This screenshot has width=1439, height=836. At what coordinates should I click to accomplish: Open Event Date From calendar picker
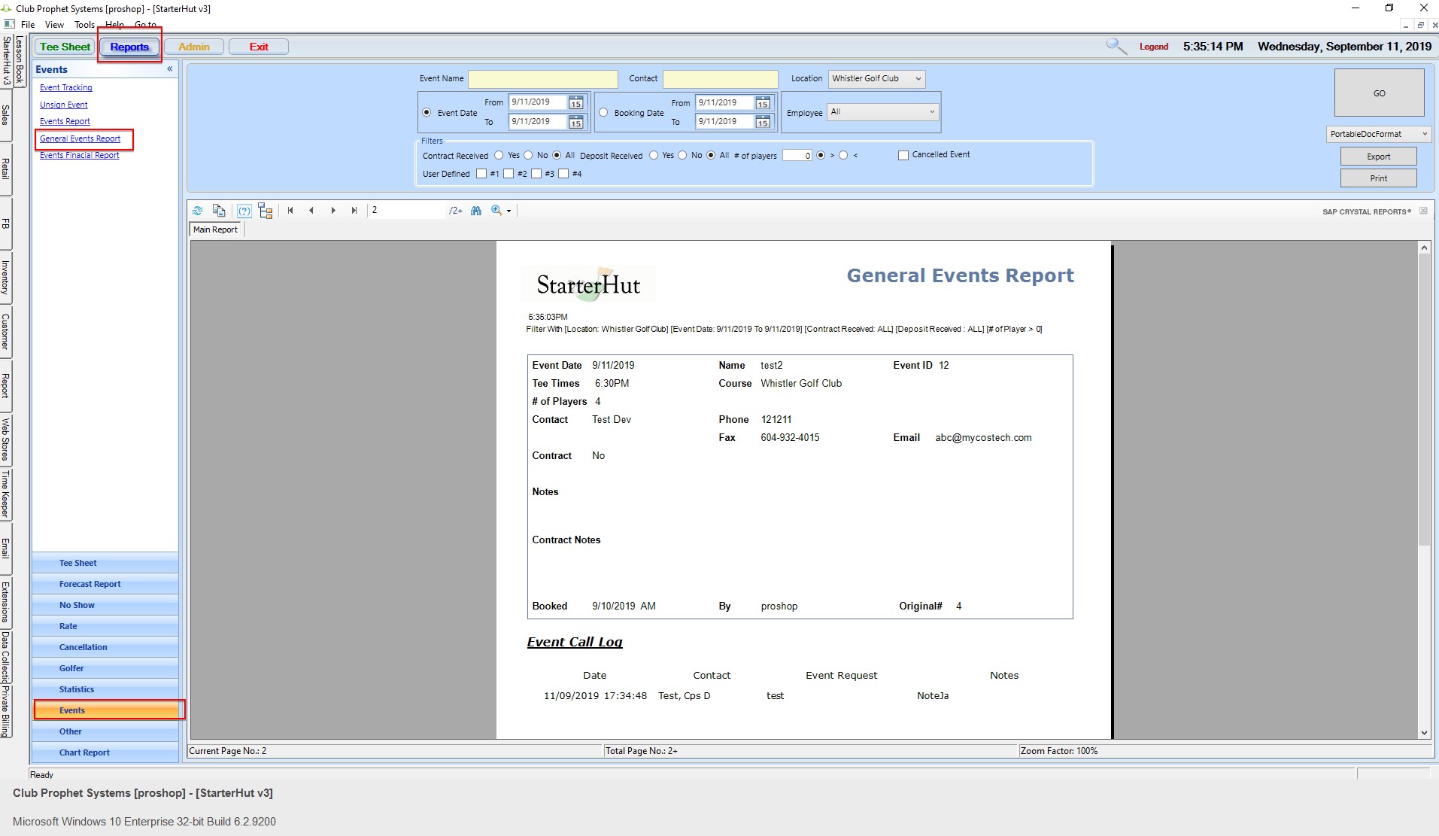tap(575, 102)
